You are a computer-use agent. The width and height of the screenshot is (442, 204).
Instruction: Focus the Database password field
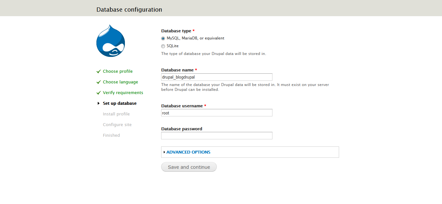click(x=216, y=135)
